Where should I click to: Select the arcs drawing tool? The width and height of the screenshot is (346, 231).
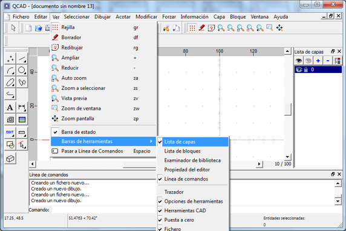pyautogui.click(x=10, y=71)
